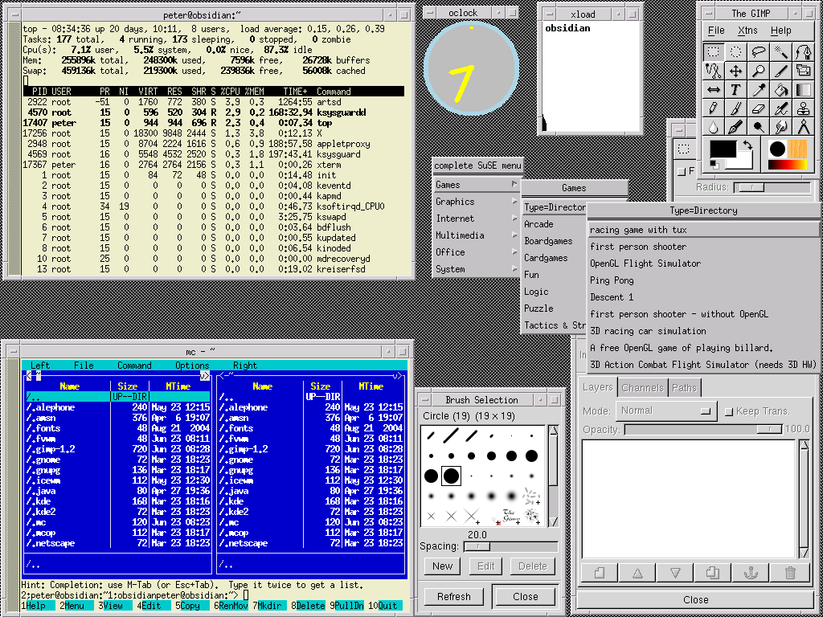Select the Dodge or Burn tool
Screen dimensions: 823x617
coord(759,126)
